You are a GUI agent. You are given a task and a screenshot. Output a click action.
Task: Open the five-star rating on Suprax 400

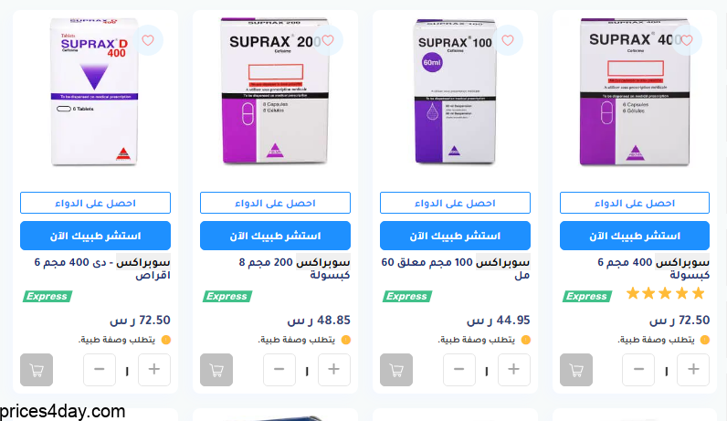665,293
